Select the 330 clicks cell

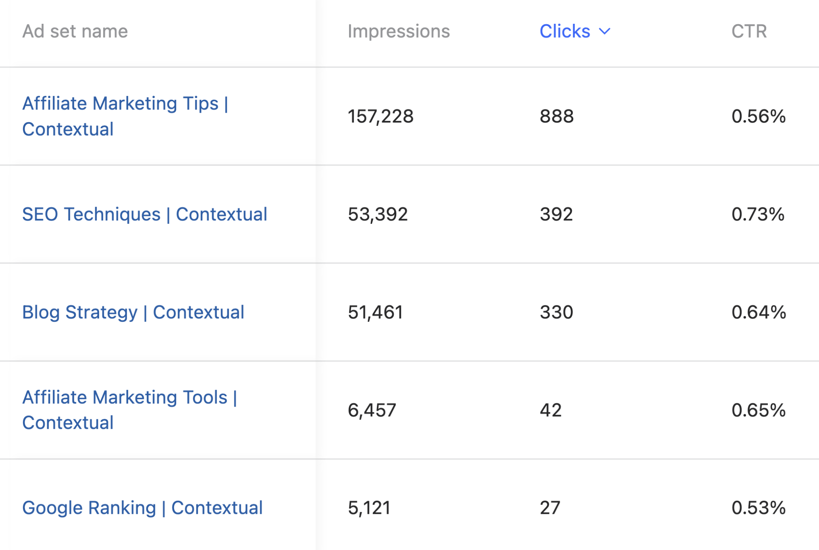pyautogui.click(x=556, y=312)
